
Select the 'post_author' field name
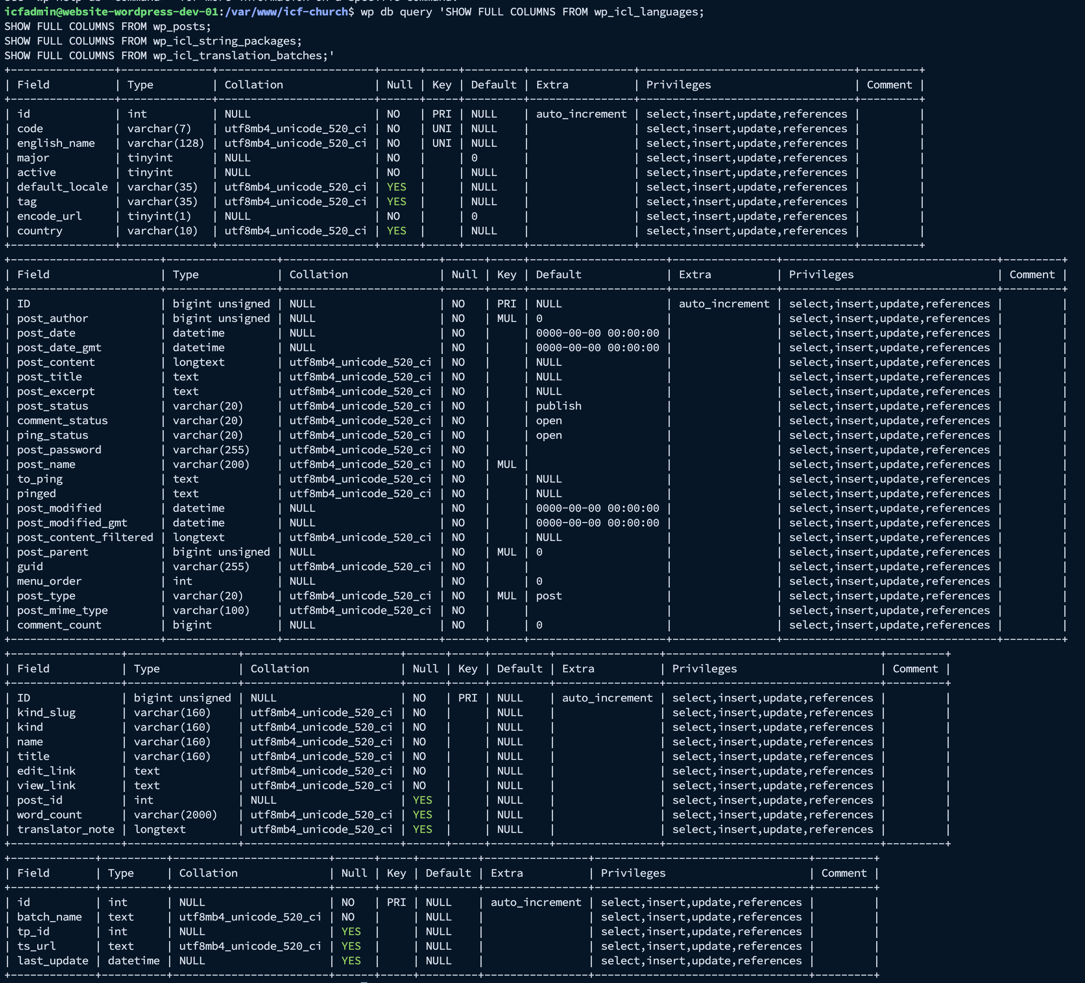pyautogui.click(x=53, y=318)
